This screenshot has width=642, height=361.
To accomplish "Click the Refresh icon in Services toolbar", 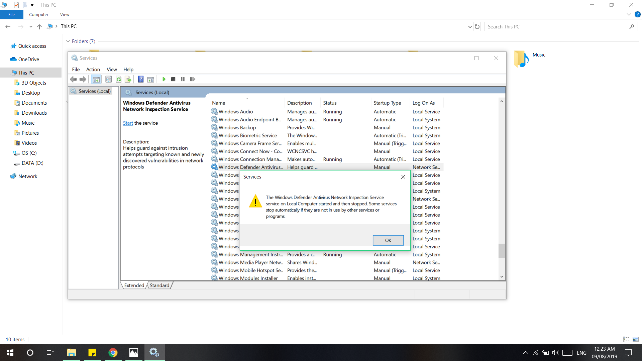I will point(118,79).
